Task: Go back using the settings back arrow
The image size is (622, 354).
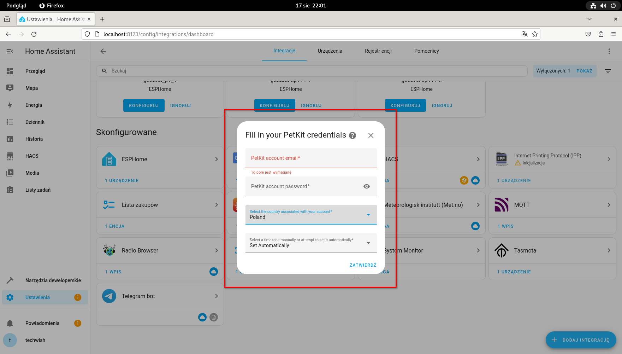Action: (x=103, y=51)
